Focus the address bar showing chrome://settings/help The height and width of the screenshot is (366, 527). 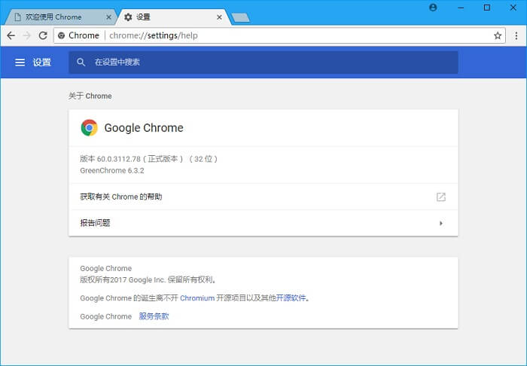(x=279, y=35)
